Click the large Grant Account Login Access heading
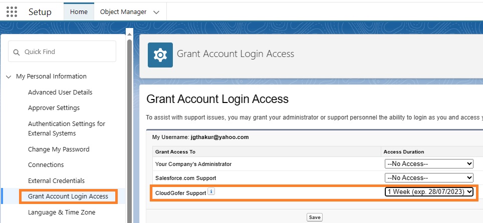Screen dimensions: 483x223 point(217,99)
